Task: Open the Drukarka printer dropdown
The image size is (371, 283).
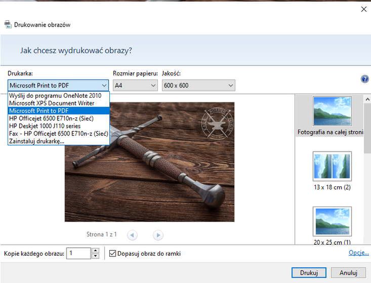Action: tap(58, 85)
